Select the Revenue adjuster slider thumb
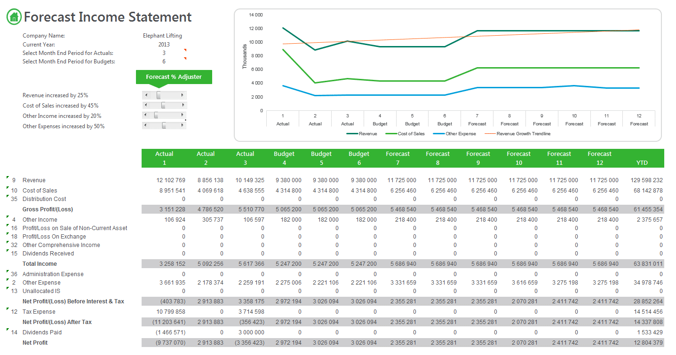 pos(159,95)
